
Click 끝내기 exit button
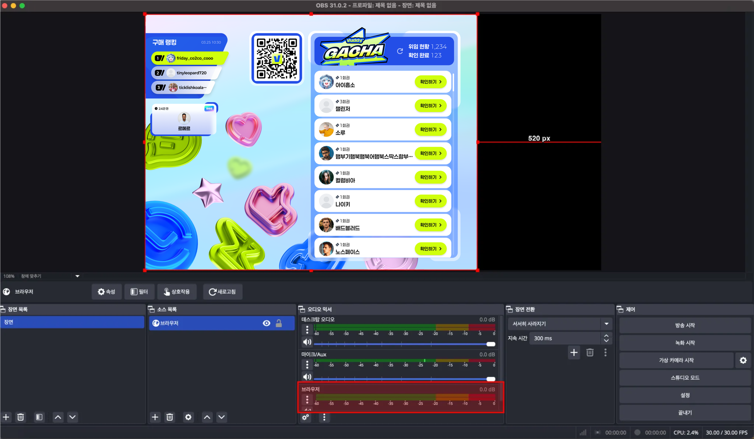(685, 413)
